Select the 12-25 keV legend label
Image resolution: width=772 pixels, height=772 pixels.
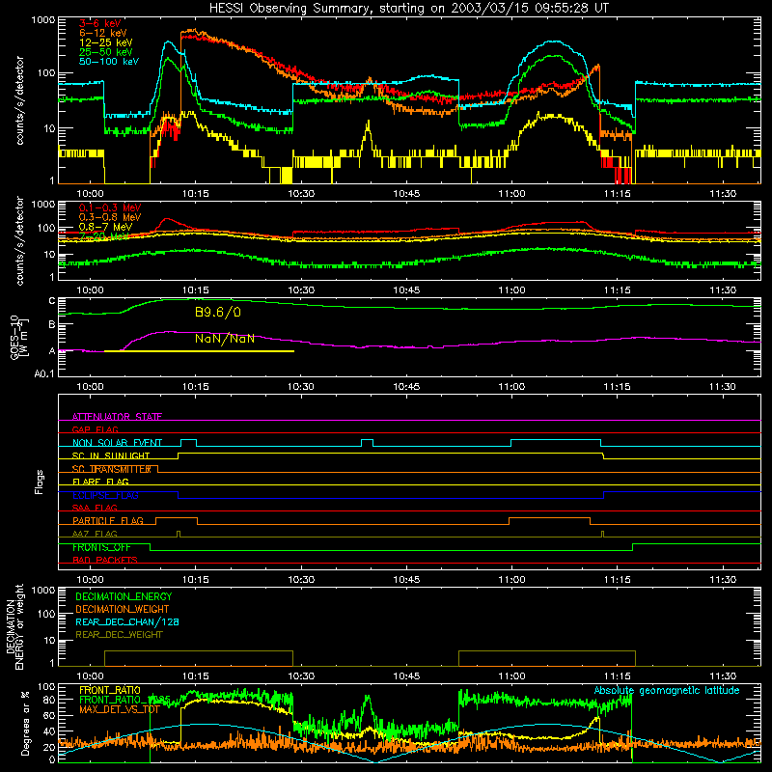point(106,42)
